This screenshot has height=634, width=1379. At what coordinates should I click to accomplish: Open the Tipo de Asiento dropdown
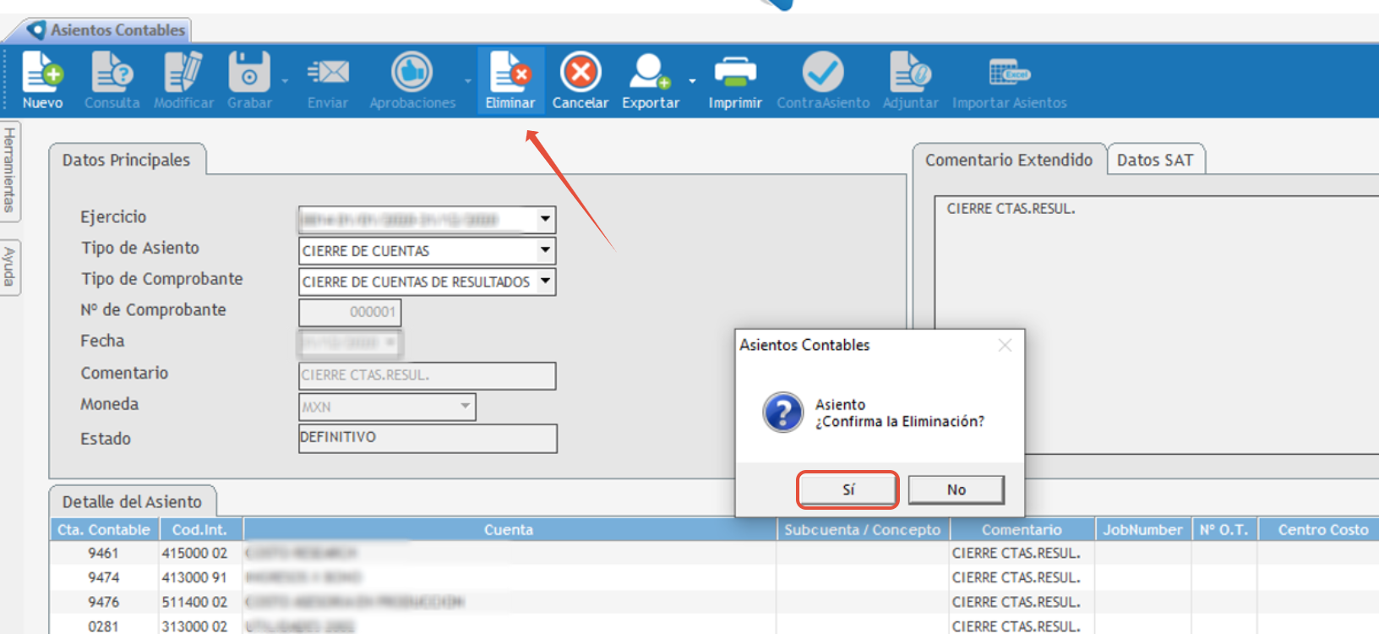546,250
